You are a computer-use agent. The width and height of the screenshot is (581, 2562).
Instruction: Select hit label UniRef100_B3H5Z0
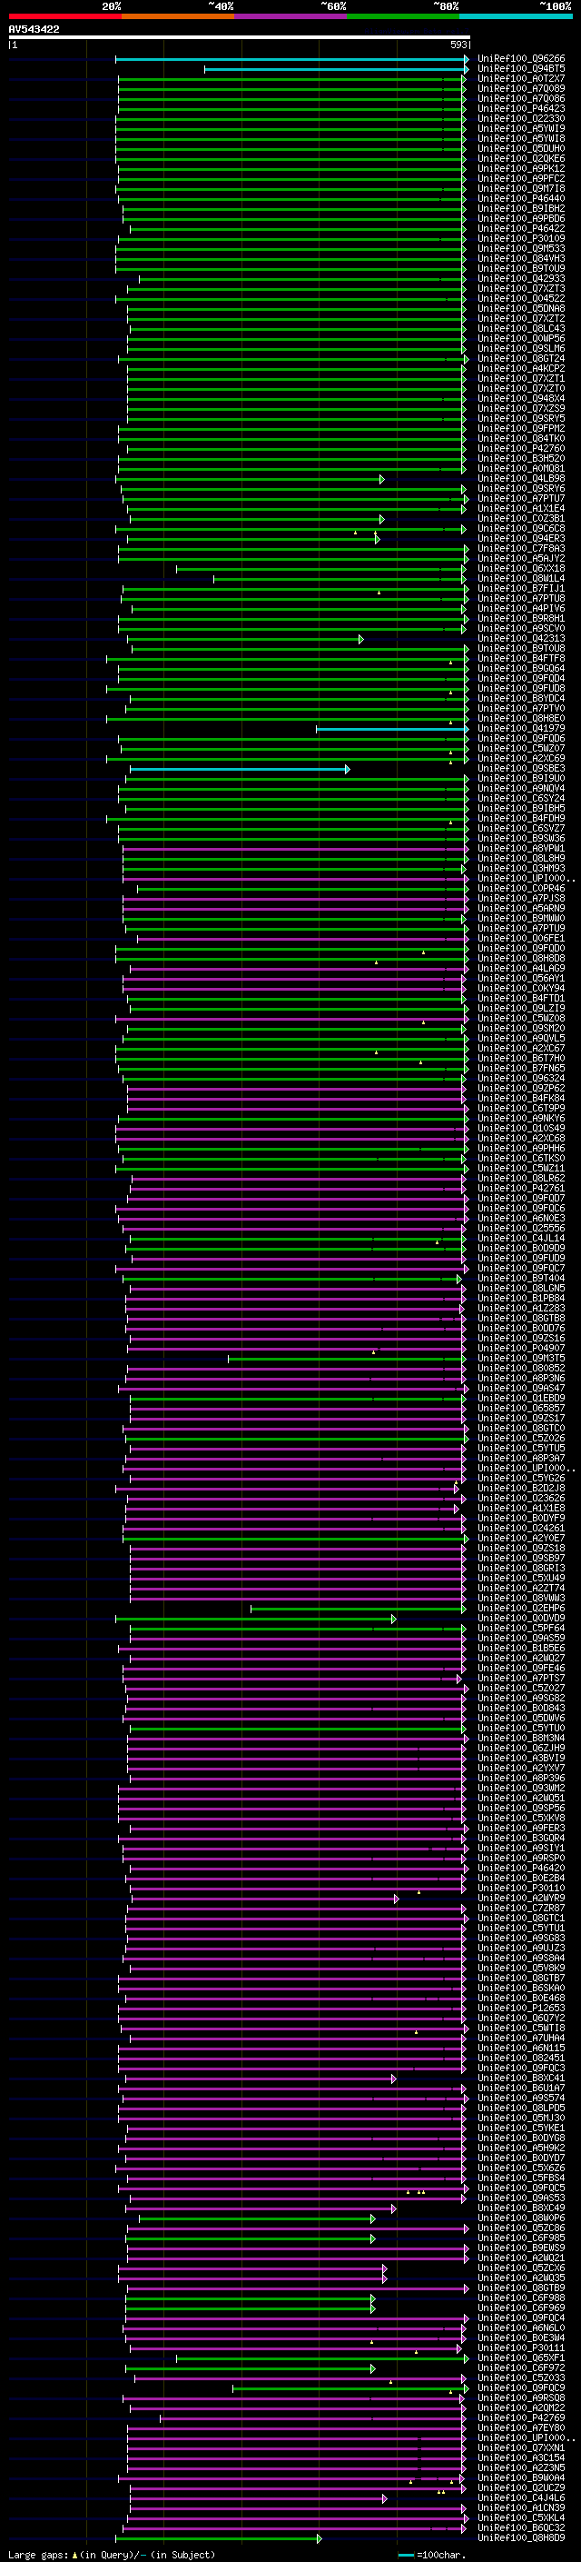point(520,458)
